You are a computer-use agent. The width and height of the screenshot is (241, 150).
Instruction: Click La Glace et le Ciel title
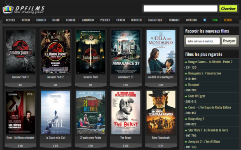pos(56,138)
